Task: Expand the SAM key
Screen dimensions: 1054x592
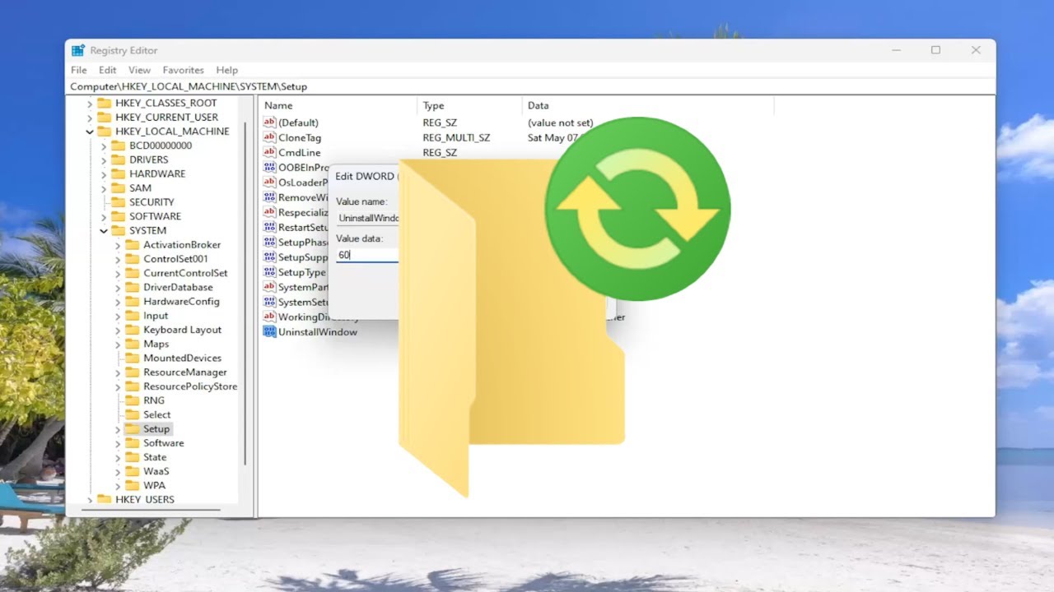Action: pos(104,188)
